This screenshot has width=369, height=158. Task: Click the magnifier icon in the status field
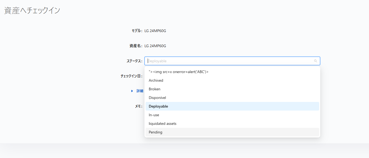coord(315,61)
